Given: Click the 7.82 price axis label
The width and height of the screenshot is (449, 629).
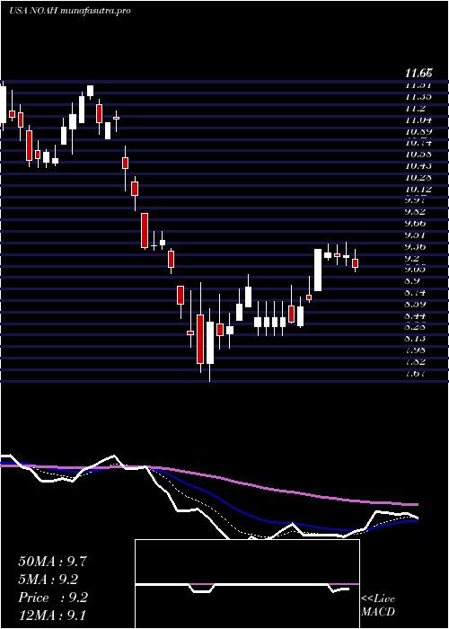Looking at the screenshot, I should (415, 363).
